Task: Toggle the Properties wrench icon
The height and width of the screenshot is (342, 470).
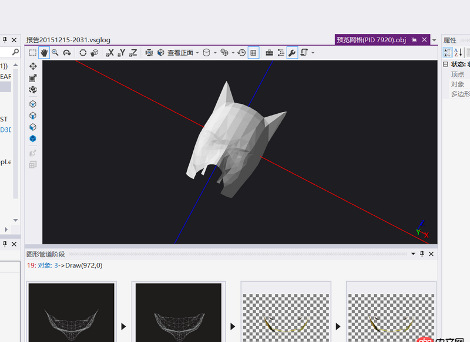Action: tap(292, 53)
